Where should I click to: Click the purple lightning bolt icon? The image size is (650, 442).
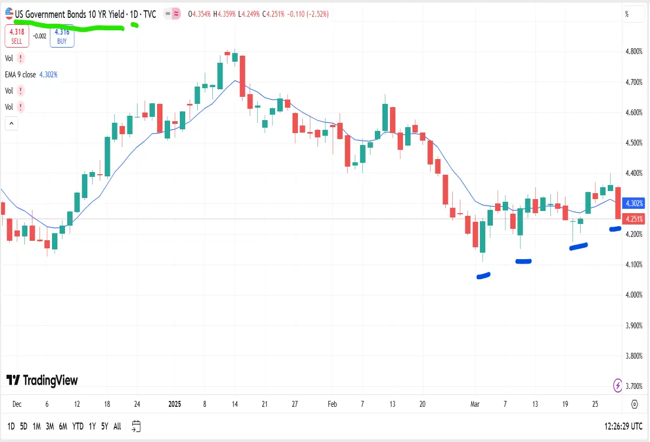pyautogui.click(x=618, y=385)
